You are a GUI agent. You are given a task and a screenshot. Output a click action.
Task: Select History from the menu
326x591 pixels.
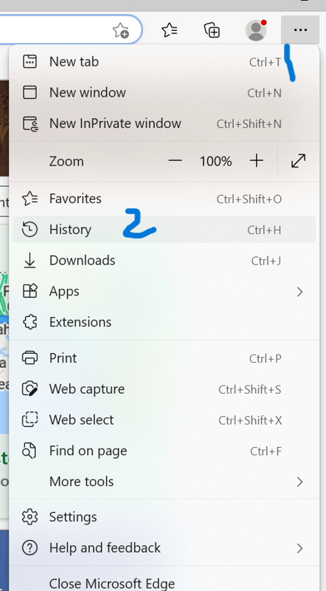(164, 230)
